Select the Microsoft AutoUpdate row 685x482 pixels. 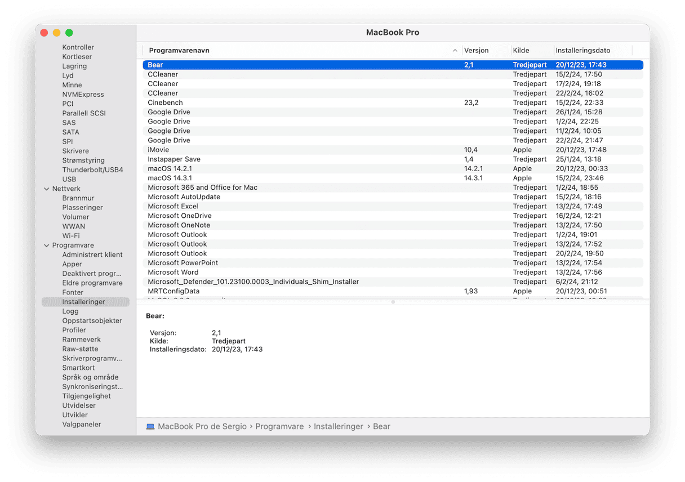click(393, 197)
